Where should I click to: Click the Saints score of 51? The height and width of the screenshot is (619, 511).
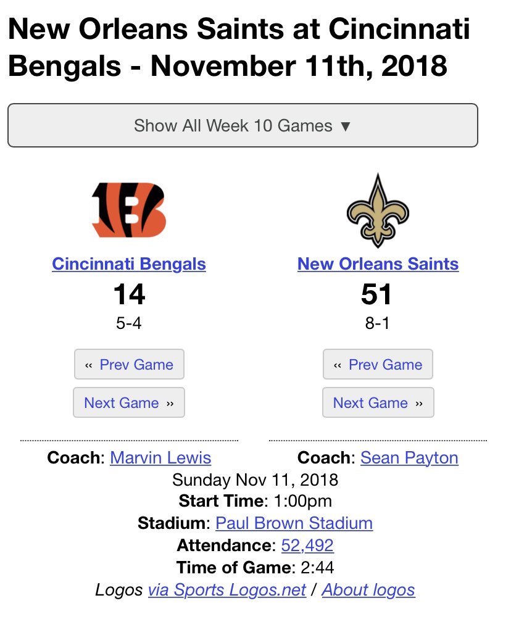[x=376, y=294]
